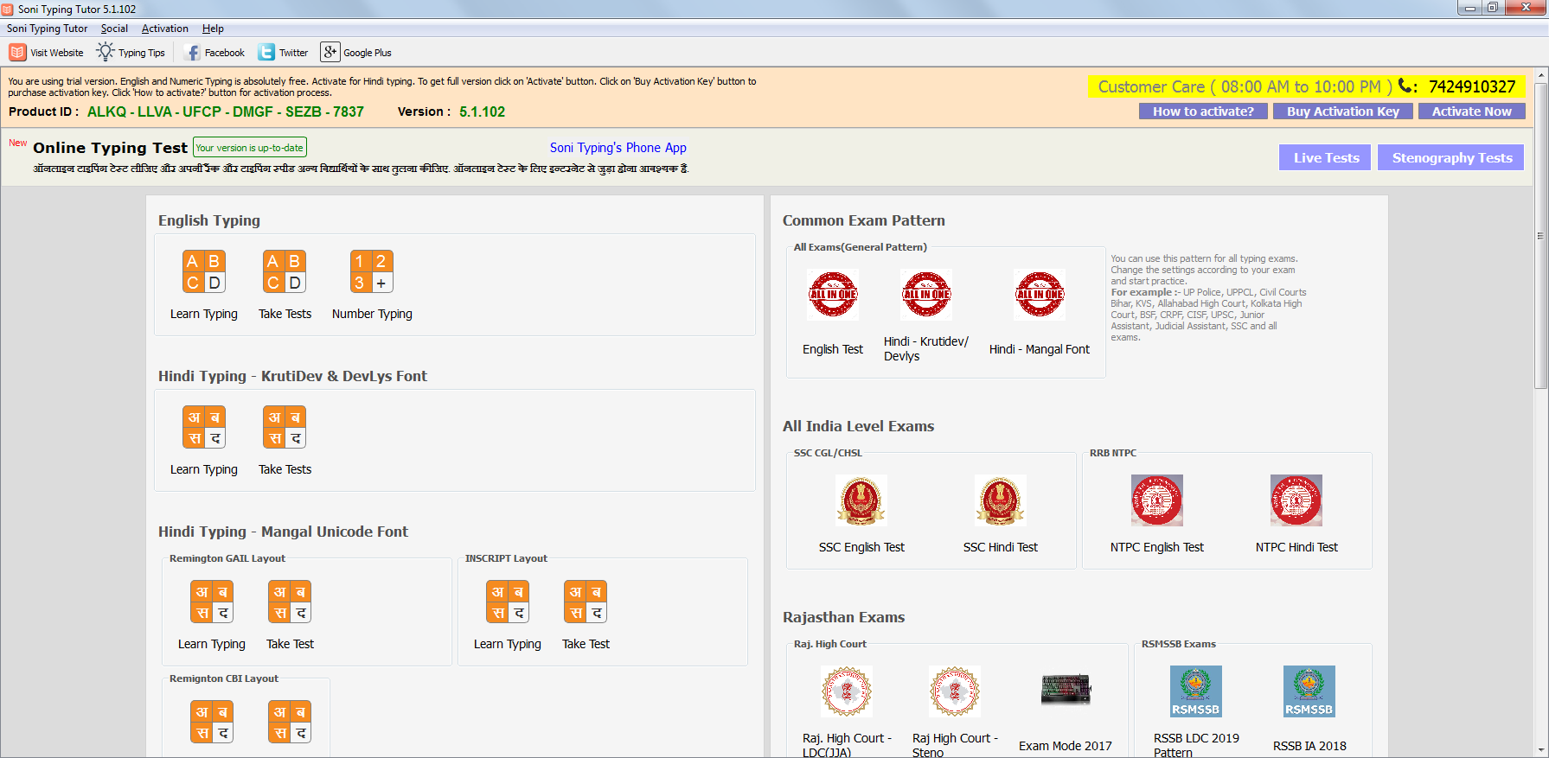Open SSC Hindi Test emblem
The height and width of the screenshot is (758, 1549).
[1001, 500]
